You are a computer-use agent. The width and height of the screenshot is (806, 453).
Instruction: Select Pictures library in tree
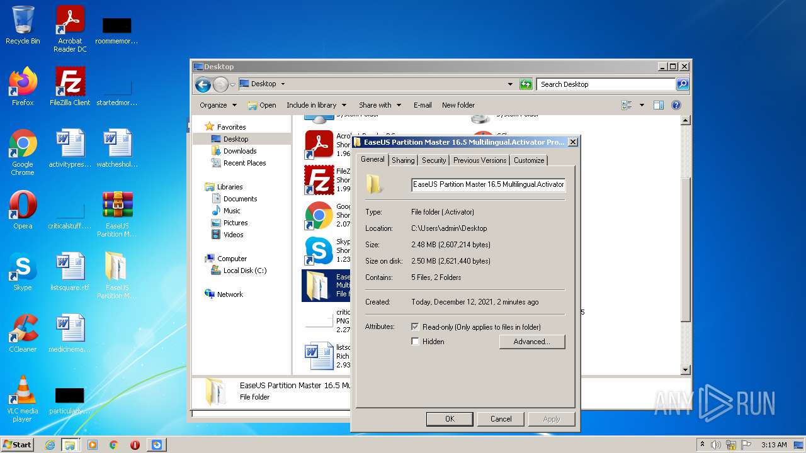coord(236,223)
